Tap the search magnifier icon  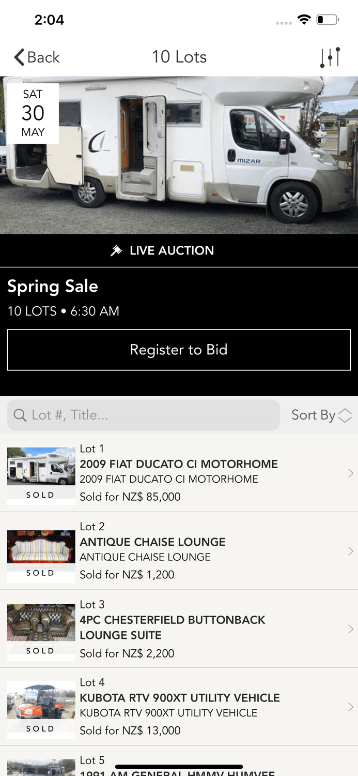(20, 415)
